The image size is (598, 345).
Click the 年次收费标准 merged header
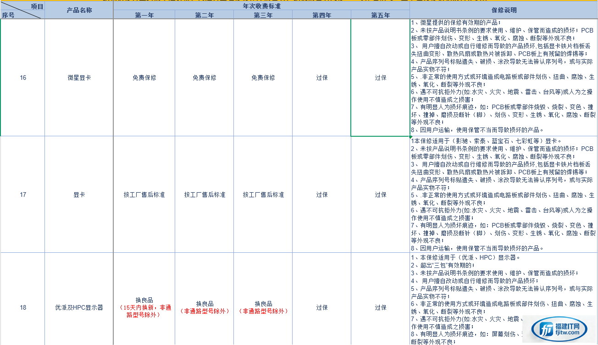coord(261,6)
